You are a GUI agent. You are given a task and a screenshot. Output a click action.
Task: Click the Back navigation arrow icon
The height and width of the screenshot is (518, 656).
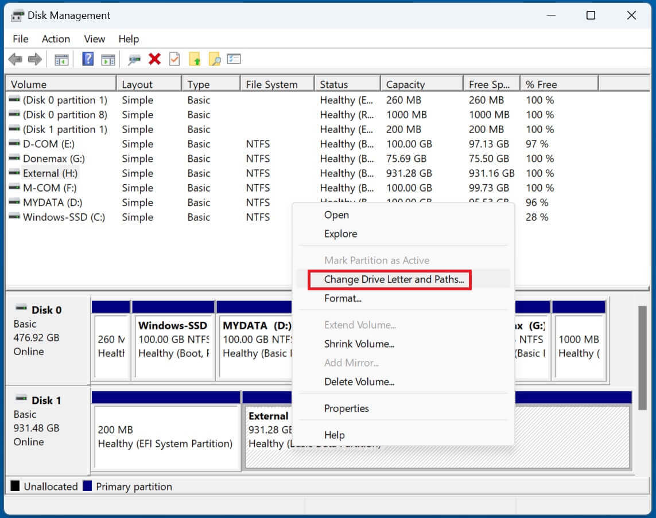(15, 59)
